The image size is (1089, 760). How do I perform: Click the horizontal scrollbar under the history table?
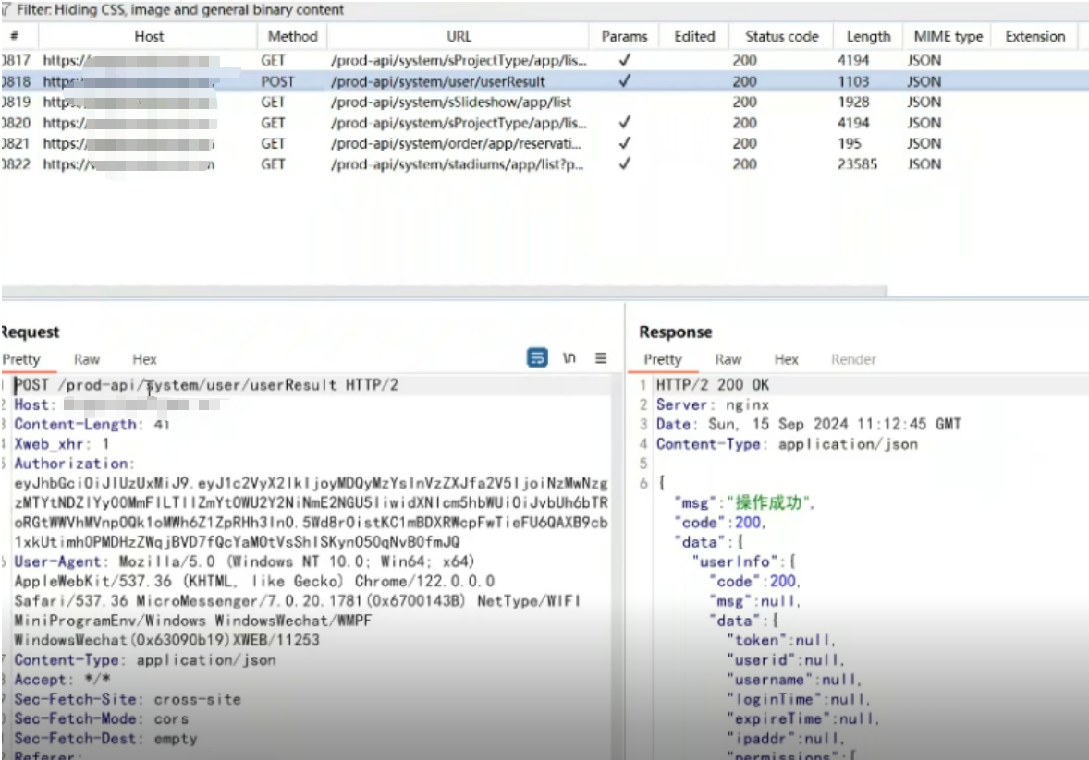point(444,291)
